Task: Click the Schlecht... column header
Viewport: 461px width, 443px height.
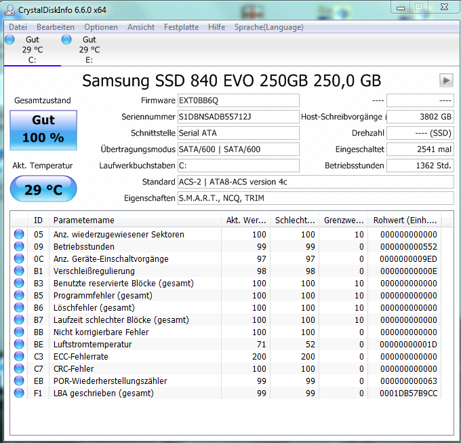Action: [294, 220]
